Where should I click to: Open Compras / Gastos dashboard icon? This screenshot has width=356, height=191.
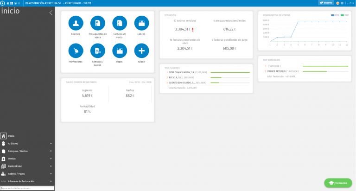(x=97, y=51)
